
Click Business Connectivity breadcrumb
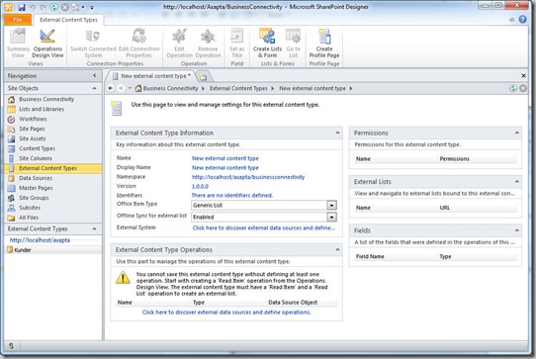[x=170, y=88]
